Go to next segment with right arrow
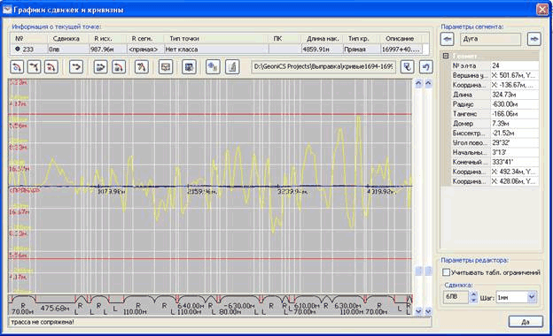 (534, 39)
